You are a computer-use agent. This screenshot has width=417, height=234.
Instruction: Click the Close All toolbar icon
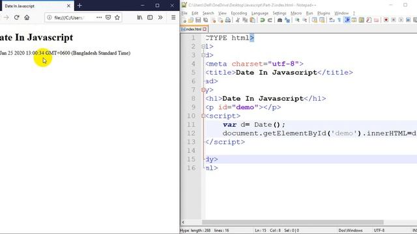click(x=220, y=20)
